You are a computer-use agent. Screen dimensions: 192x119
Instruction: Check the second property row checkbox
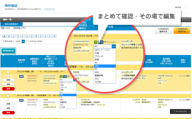pos(8,100)
